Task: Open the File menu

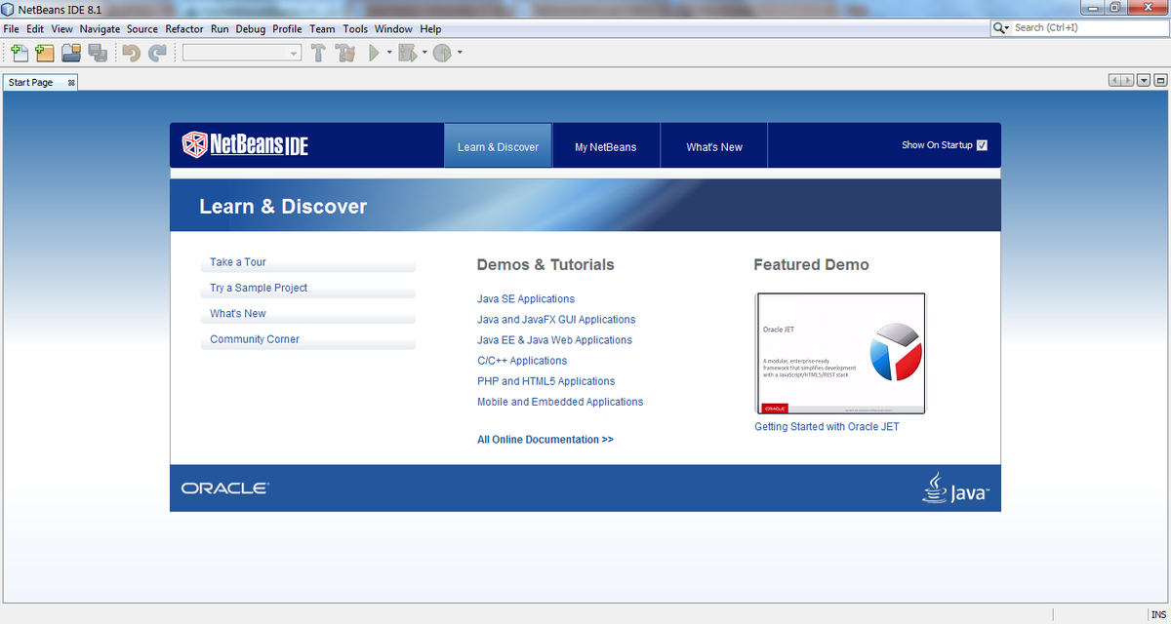Action: (x=12, y=29)
